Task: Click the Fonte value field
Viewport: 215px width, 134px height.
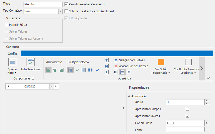Action: (185, 130)
